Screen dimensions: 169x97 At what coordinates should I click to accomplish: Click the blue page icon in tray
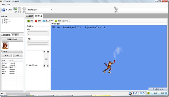click(166, 93)
